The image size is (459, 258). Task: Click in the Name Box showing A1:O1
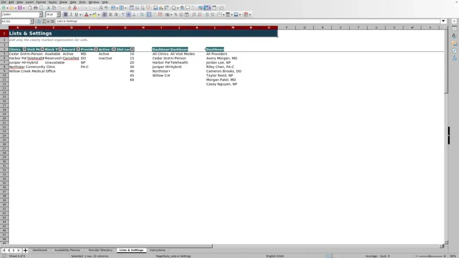15,21
